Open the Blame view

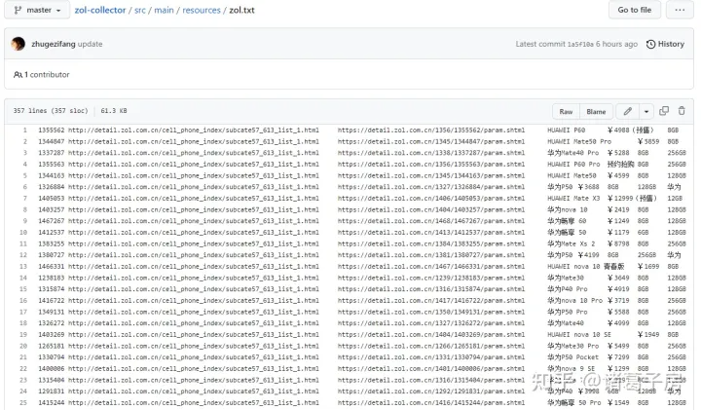[x=596, y=111]
